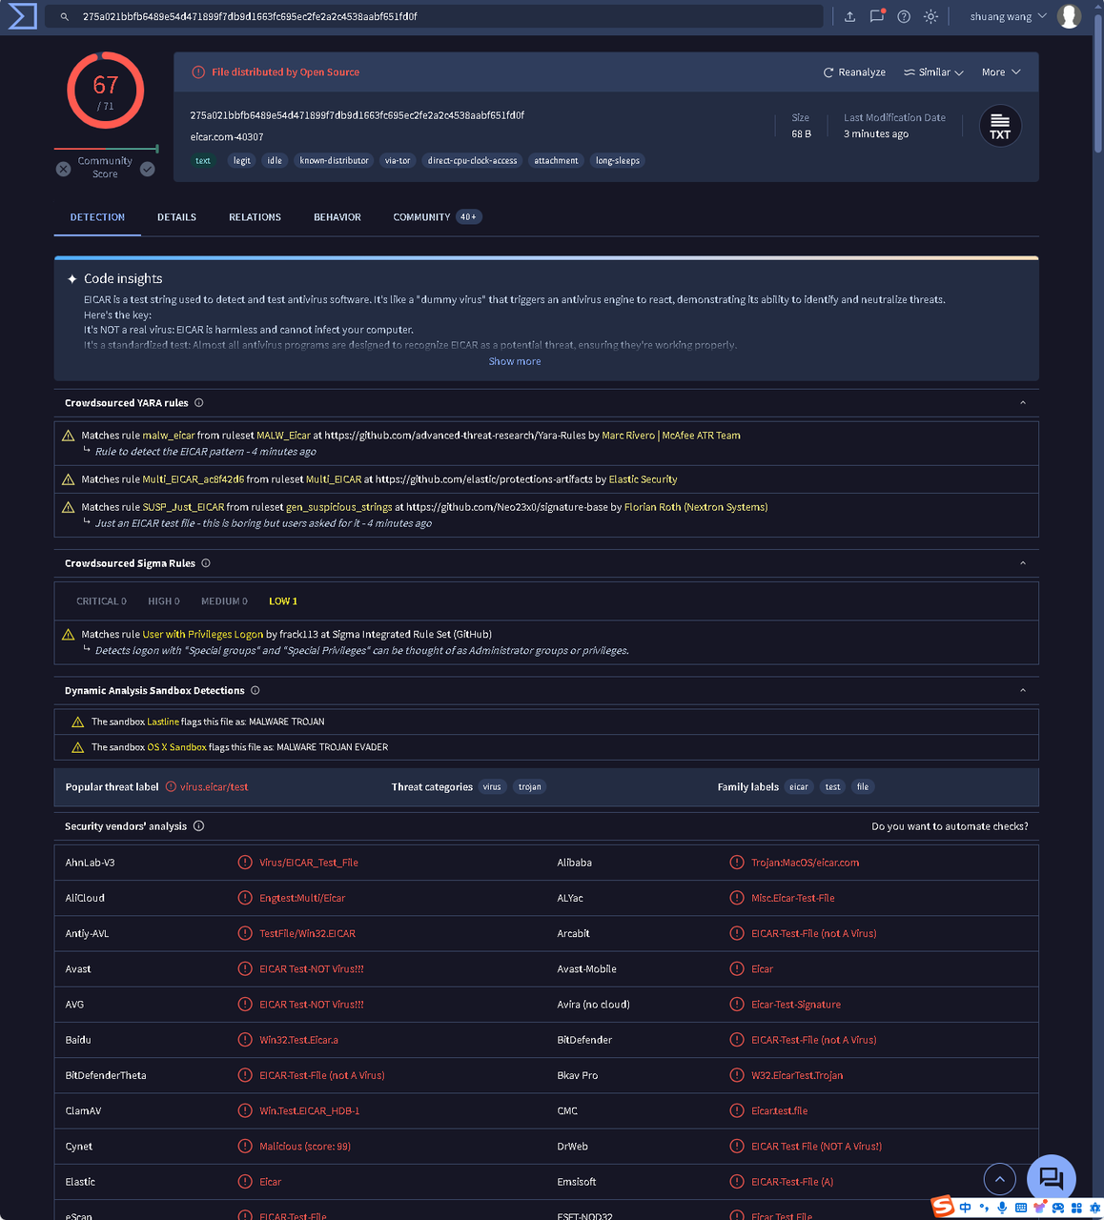Click the long-sleeps tag
Viewport: 1104px width, 1220px height.
point(618,161)
